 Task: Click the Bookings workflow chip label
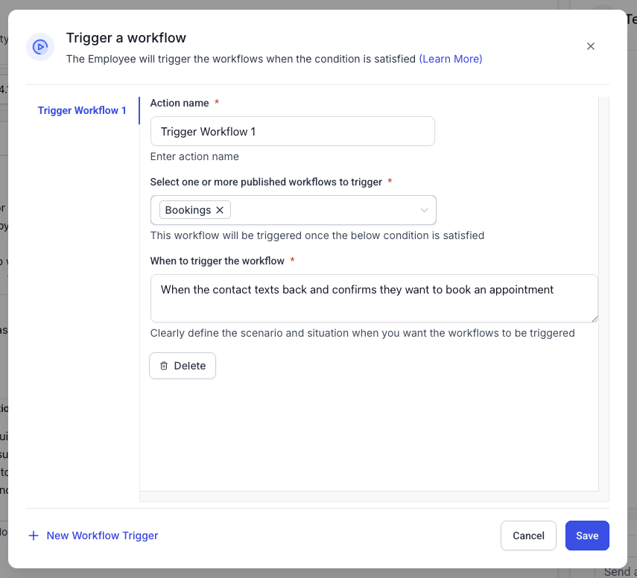tap(188, 210)
